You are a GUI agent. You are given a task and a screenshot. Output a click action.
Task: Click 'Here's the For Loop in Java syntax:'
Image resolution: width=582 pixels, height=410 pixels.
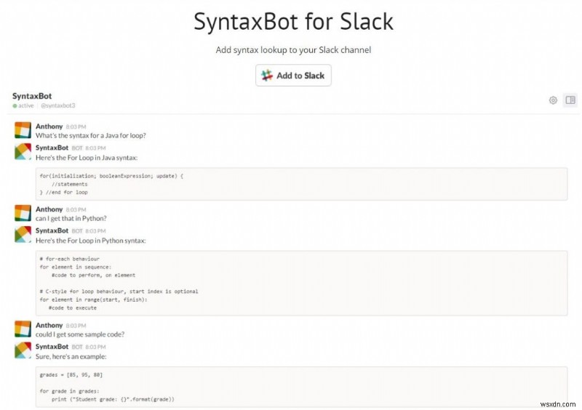pyautogui.click(x=87, y=158)
